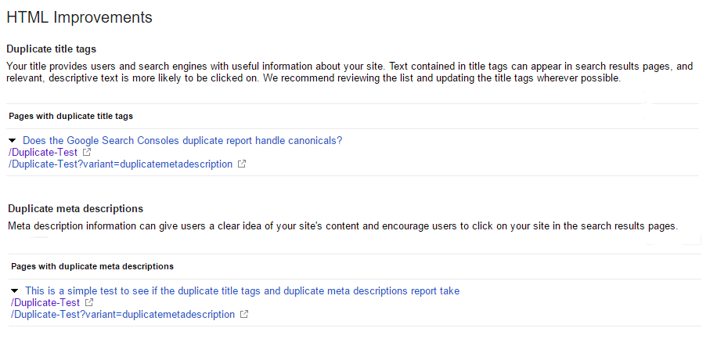Screen dimensions: 717x339
Task: Visit /Duplicate-Test link under duplicate meta descriptions
Action: 45,302
